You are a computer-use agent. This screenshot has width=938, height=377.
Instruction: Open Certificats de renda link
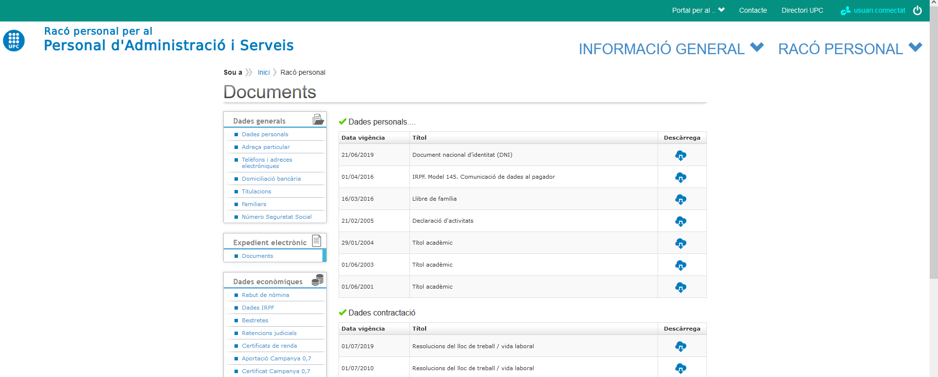pos(269,346)
